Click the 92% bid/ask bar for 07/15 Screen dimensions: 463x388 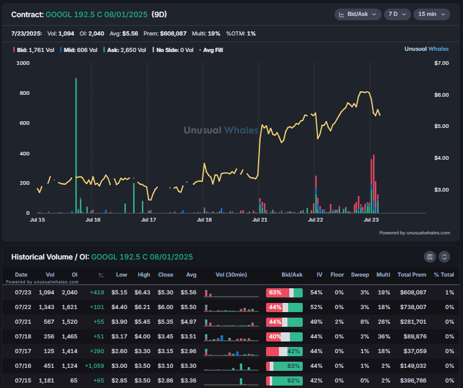[284, 381]
